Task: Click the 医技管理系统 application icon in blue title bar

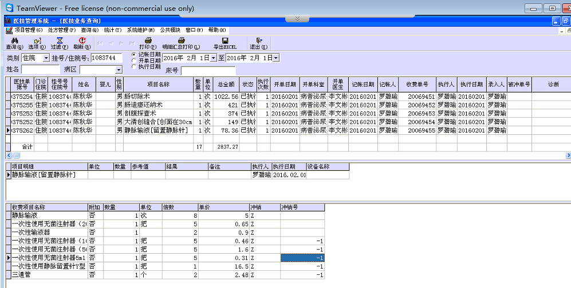Action: coord(8,21)
